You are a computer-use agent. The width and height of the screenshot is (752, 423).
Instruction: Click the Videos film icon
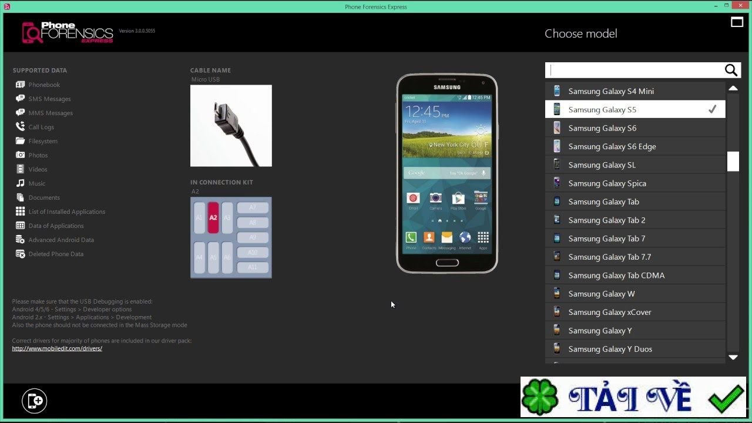click(x=20, y=169)
